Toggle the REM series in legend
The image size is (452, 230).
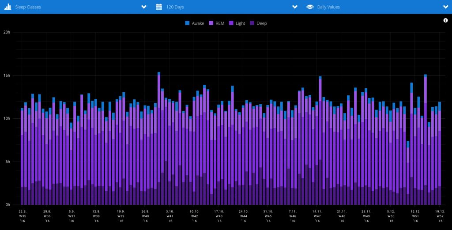pyautogui.click(x=216, y=23)
